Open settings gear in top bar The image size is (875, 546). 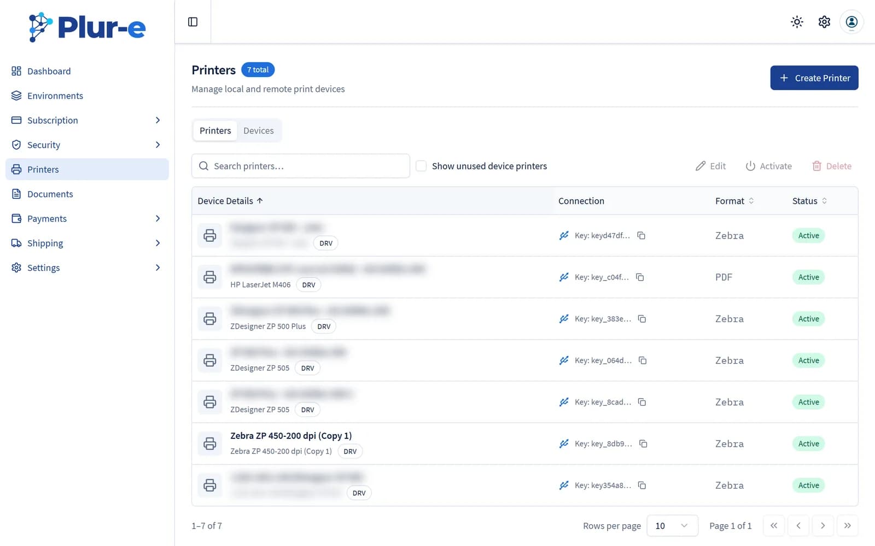tap(824, 22)
